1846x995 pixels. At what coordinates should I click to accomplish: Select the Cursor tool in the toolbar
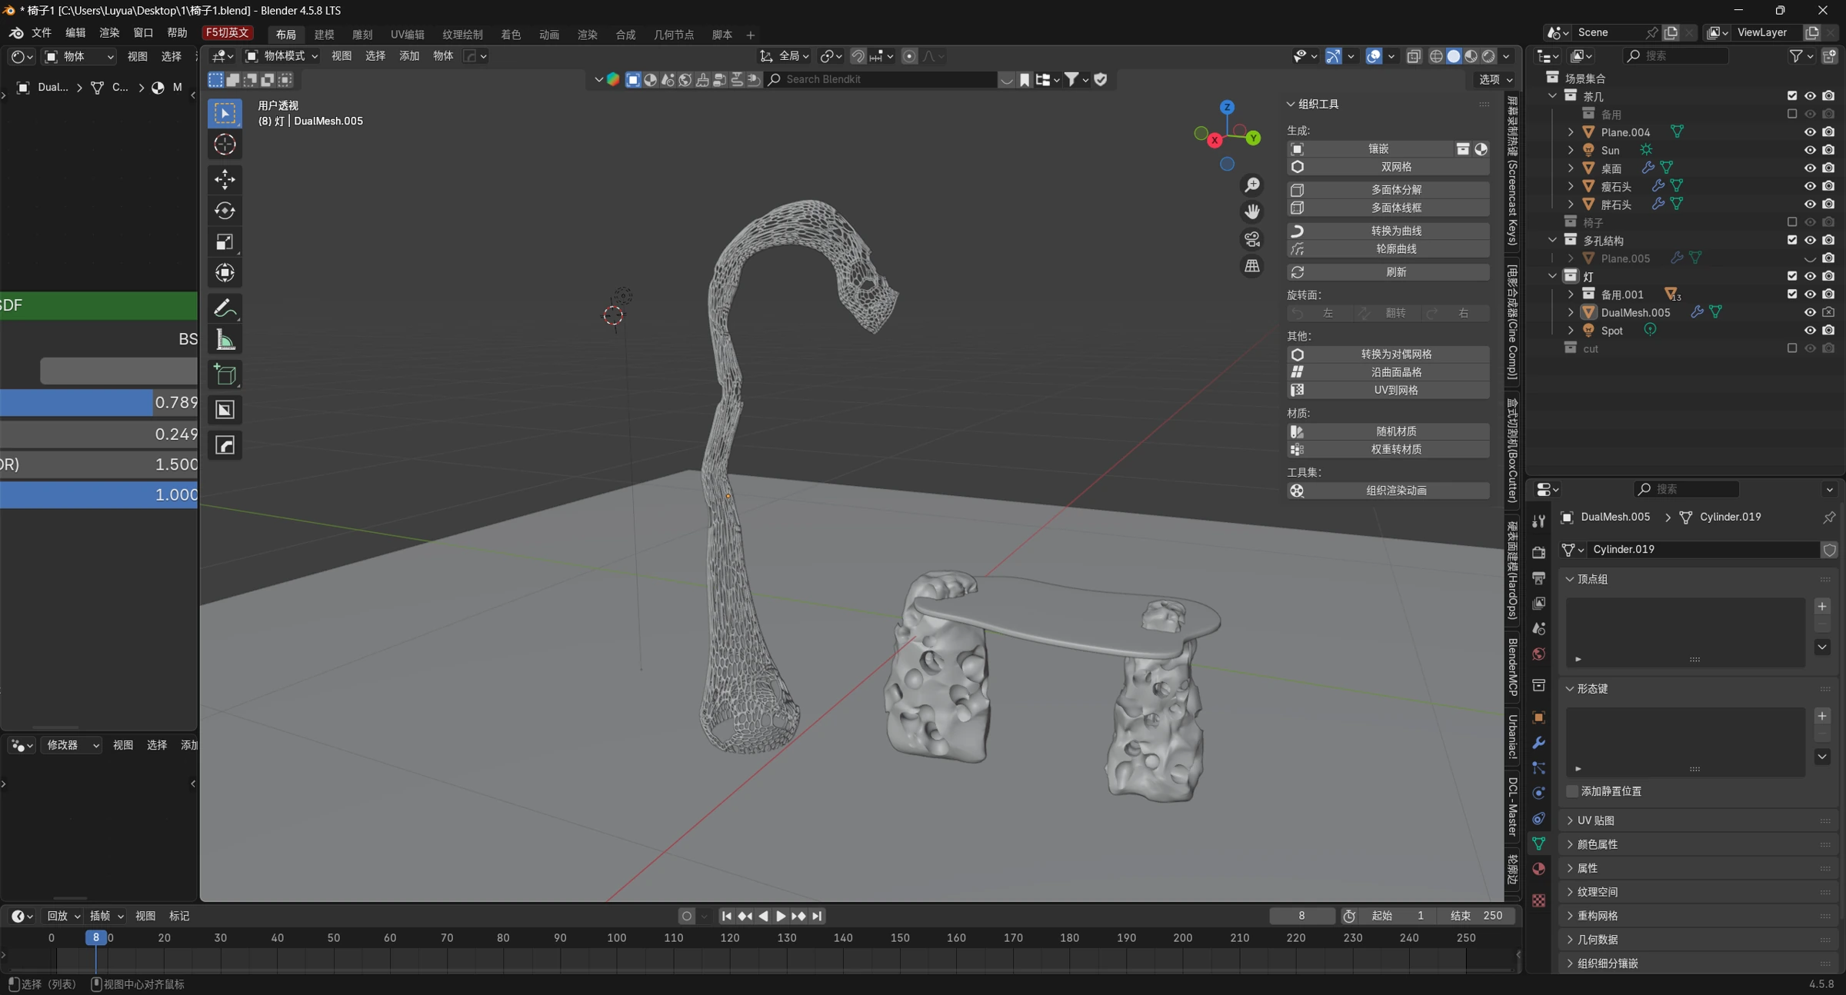click(225, 145)
